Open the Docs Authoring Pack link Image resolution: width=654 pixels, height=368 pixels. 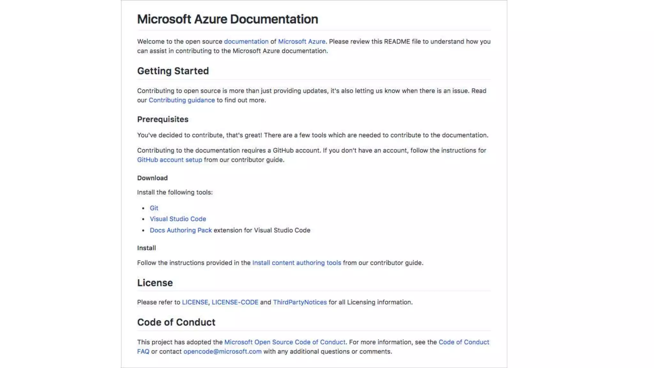coord(180,230)
